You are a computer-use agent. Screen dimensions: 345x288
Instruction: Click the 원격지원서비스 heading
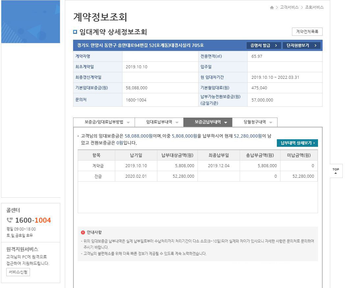tap(22, 249)
